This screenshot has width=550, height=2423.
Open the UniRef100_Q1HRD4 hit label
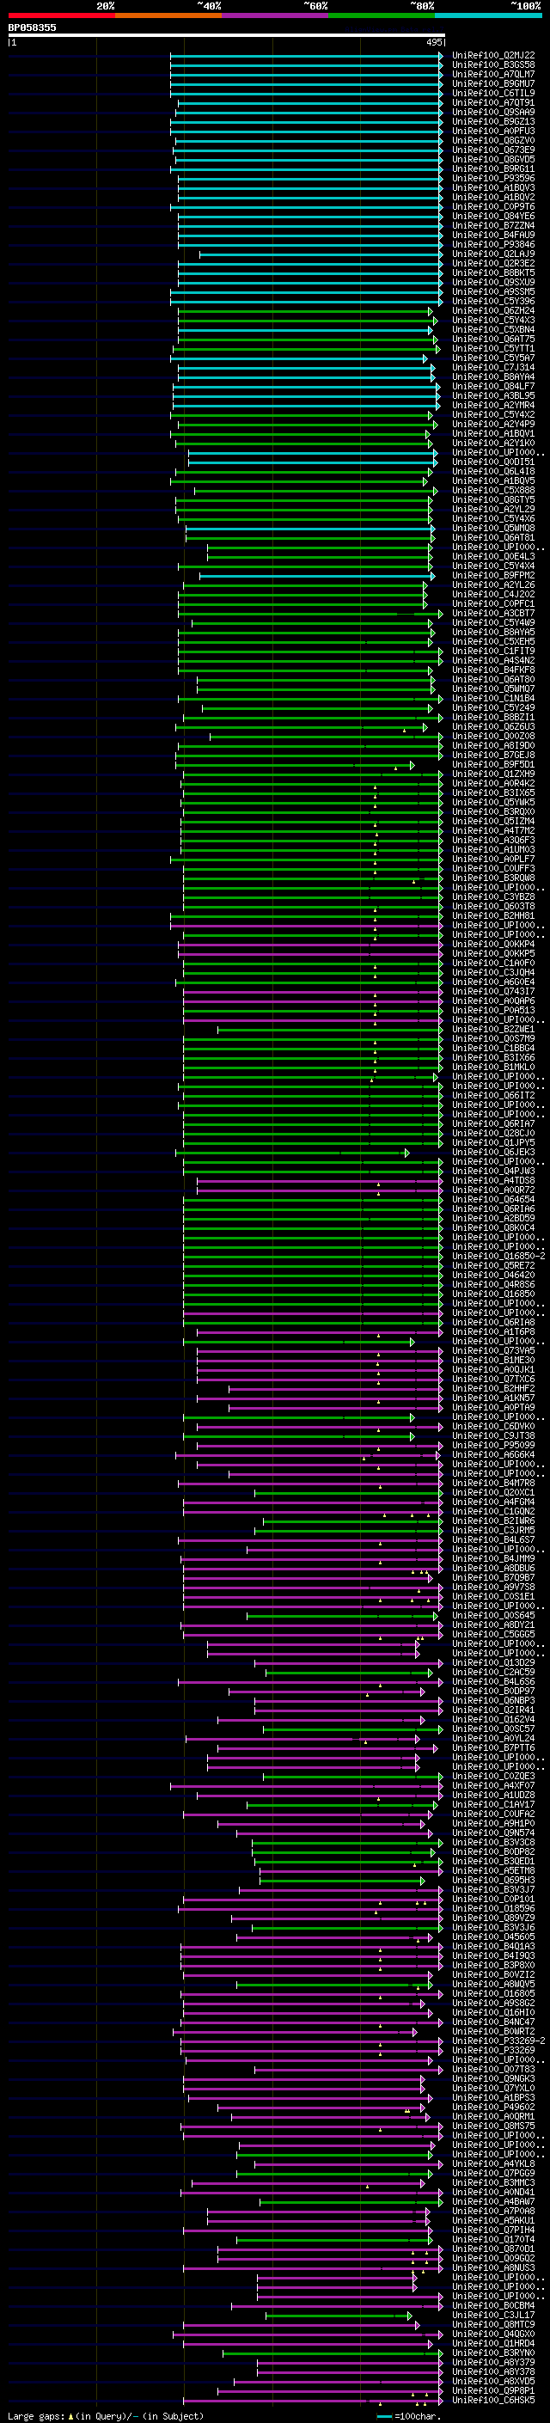[493, 2342]
